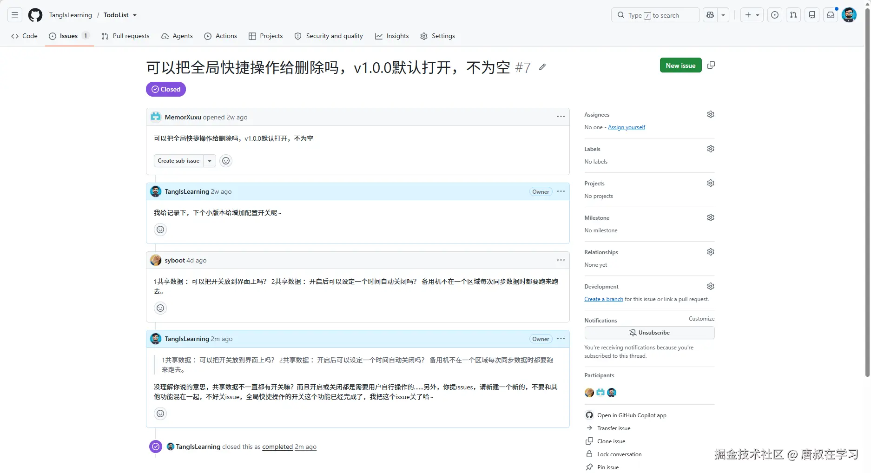Click Transfer issue
The height and width of the screenshot is (473, 871).
[608, 428]
